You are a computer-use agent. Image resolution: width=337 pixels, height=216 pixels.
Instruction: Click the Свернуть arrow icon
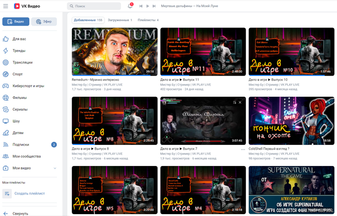[6, 214]
